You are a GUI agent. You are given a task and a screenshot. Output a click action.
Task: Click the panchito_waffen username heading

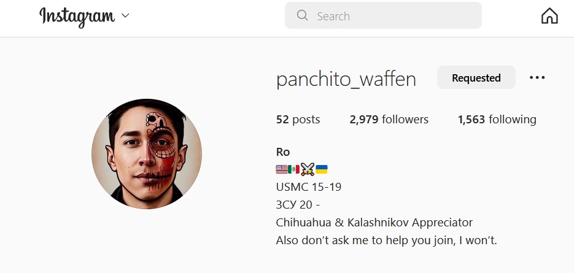click(346, 79)
